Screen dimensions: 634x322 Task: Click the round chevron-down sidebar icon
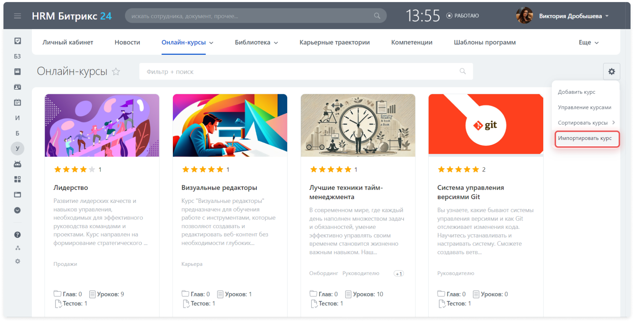coord(17,210)
